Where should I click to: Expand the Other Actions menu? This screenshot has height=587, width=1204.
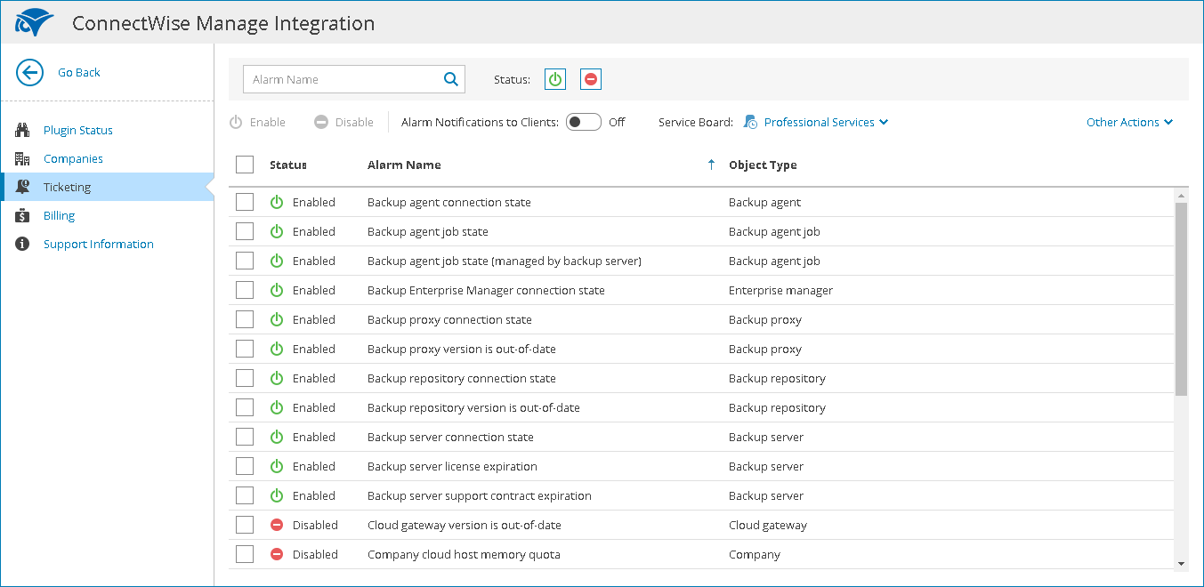pyautogui.click(x=1129, y=123)
